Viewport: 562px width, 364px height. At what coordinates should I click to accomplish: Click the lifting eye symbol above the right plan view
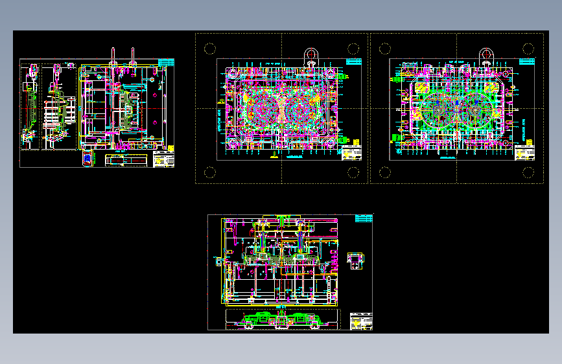486,57
